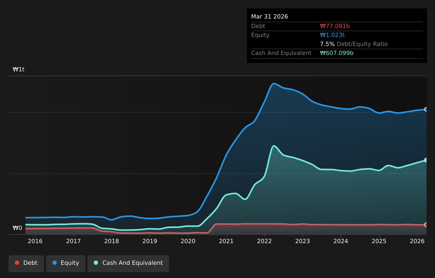Click the Debt value ₩77.091b in tooltip
The height and width of the screenshot is (278, 435).
tap(335, 26)
